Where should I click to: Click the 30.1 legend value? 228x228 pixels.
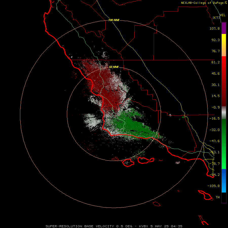coord(216,85)
